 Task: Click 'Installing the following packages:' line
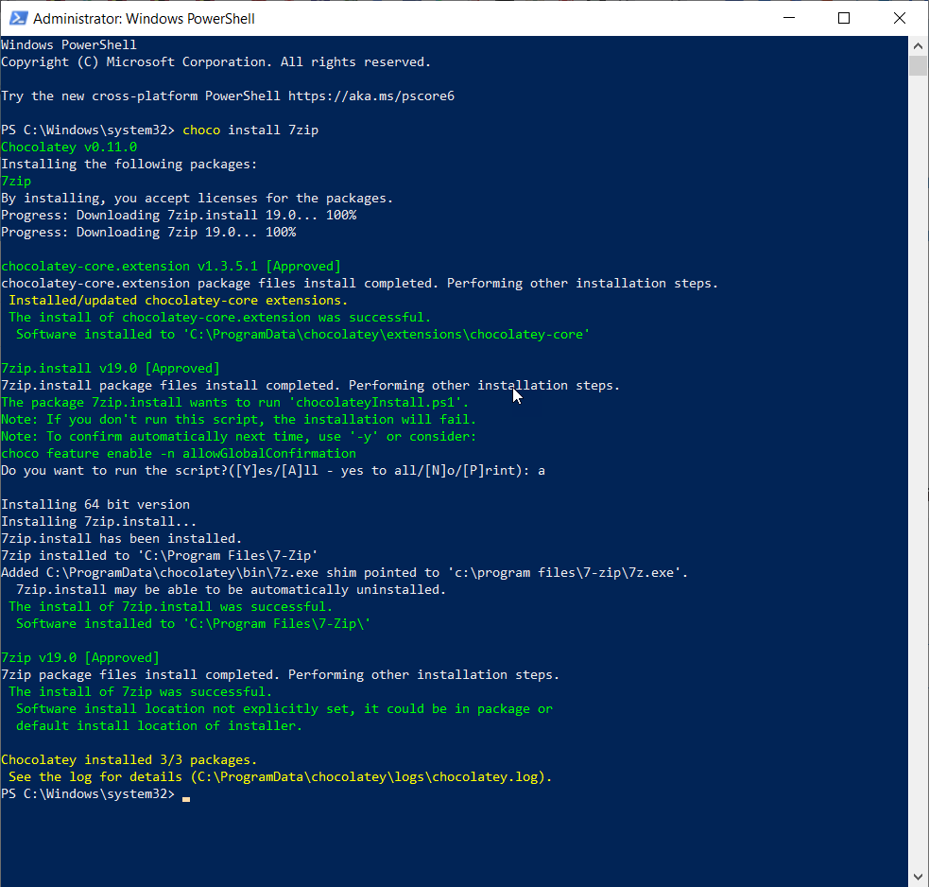pos(129,165)
